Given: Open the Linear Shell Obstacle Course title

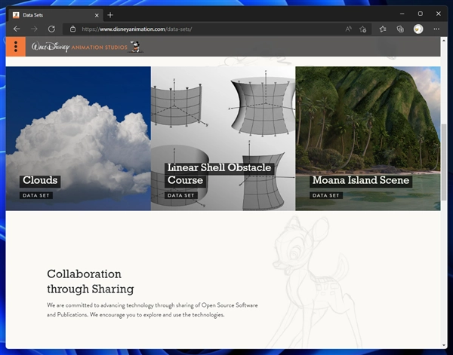Looking at the screenshot, I should pos(219,173).
